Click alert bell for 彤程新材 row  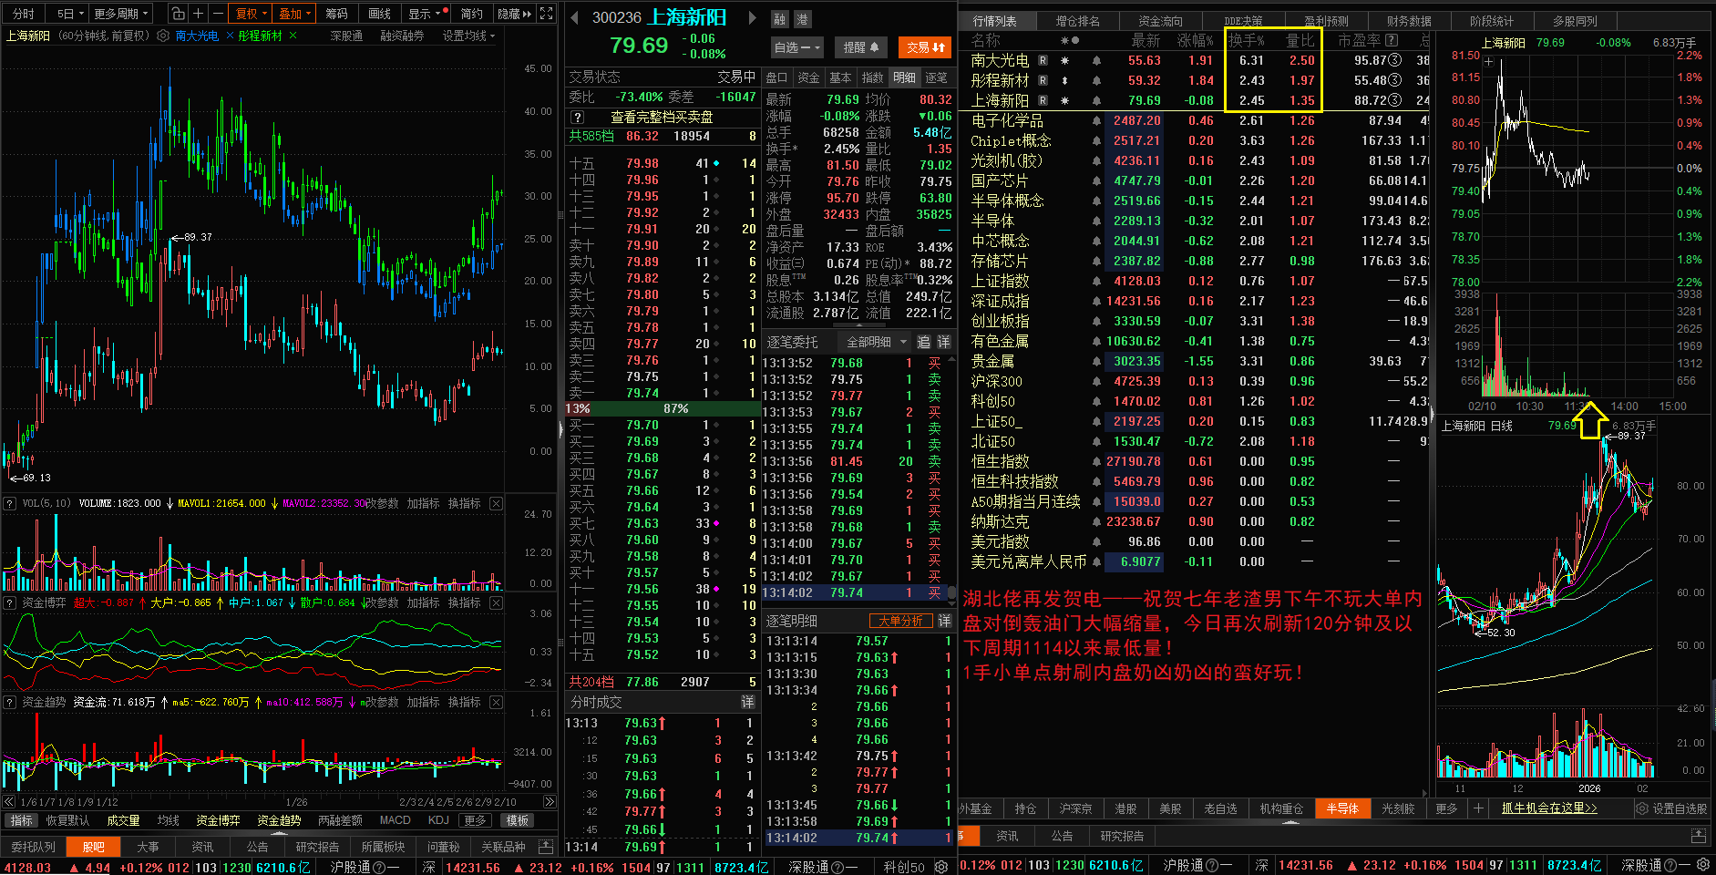click(1096, 81)
